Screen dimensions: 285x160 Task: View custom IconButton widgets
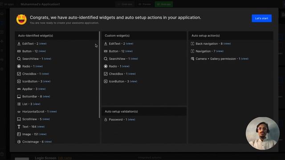coord(134,81)
